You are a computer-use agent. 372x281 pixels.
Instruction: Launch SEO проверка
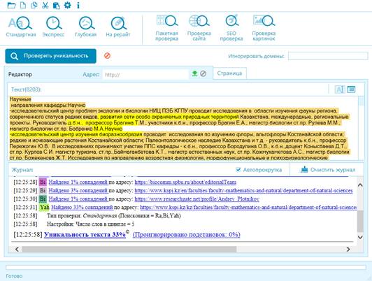click(x=231, y=28)
